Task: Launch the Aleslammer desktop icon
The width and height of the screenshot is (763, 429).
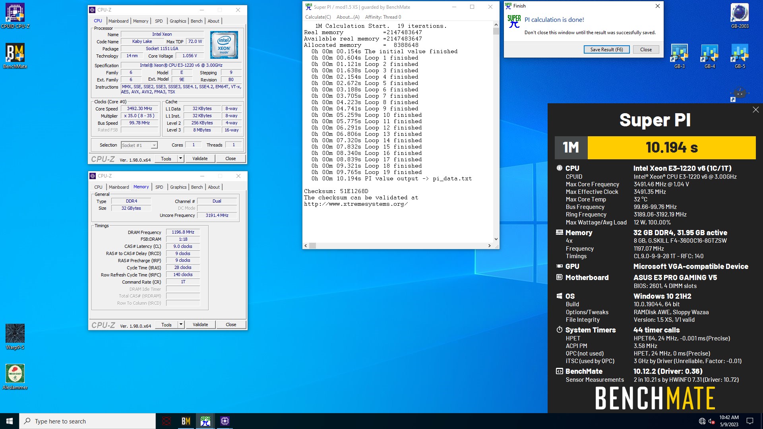Action: (15, 377)
